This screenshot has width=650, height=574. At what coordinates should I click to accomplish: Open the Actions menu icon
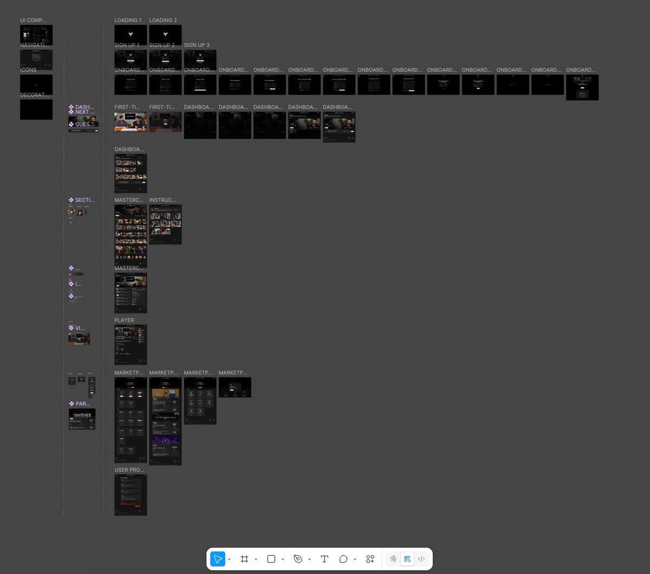[370, 559]
